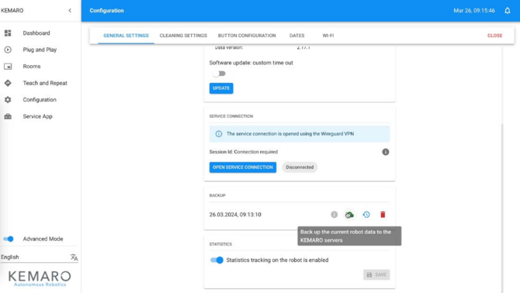Open Configuration menu entry
This screenshot has height=293, width=520.
40,100
